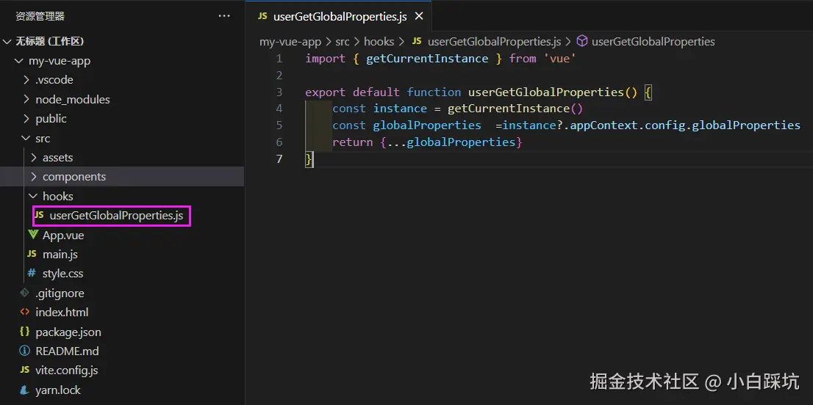Open .gitignore file
Image resolution: width=813 pixels, height=405 pixels.
coord(60,293)
